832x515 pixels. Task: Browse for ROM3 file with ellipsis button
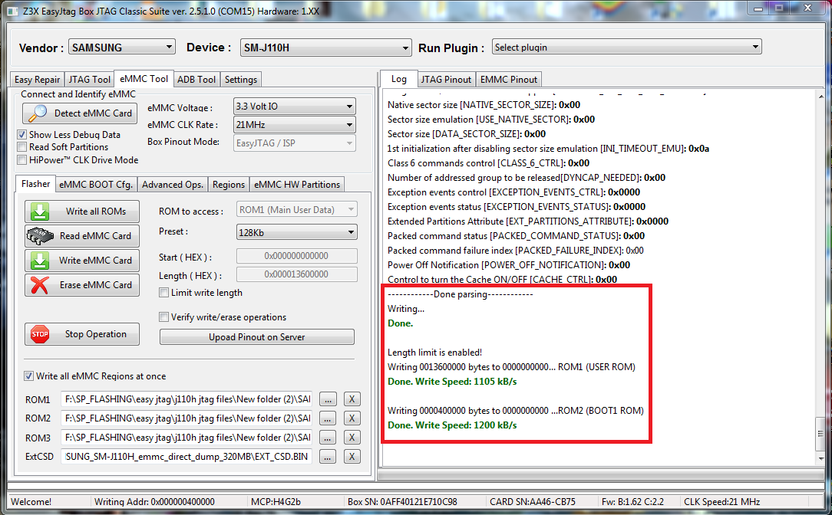(x=328, y=437)
